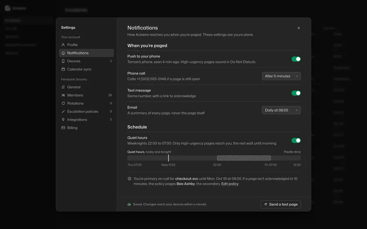Turn off the Text message toggle

click(296, 93)
